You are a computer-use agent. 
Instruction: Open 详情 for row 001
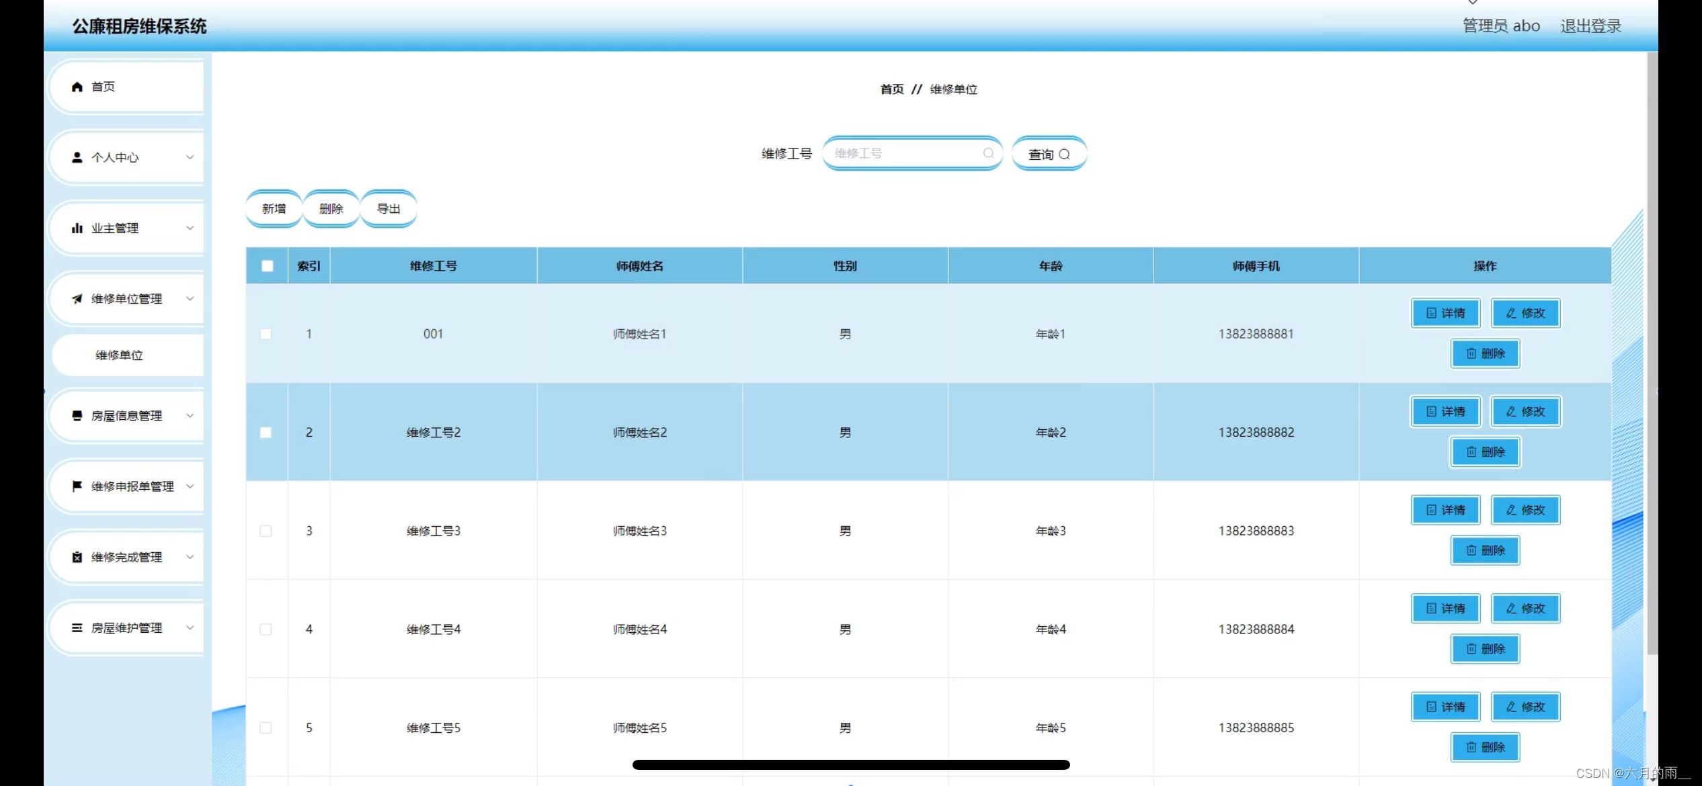[1445, 313]
